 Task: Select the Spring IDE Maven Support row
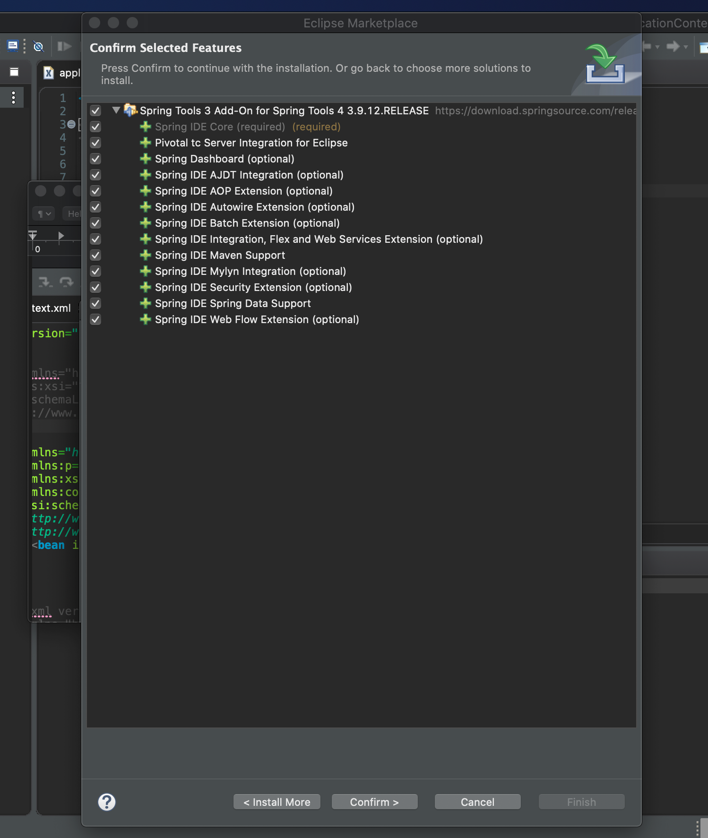click(361, 255)
